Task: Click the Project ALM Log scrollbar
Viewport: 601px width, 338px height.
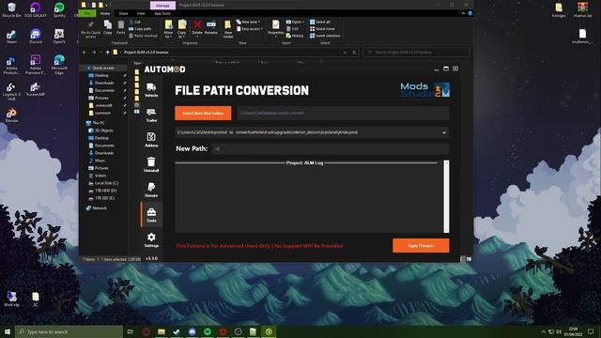Action: coord(446,196)
